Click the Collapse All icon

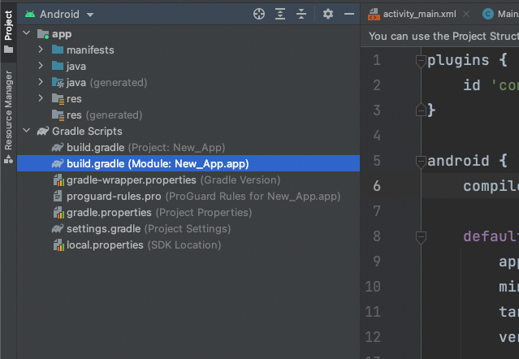click(301, 14)
